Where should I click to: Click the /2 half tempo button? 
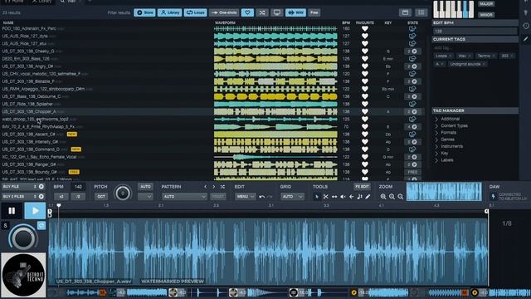pos(78,197)
